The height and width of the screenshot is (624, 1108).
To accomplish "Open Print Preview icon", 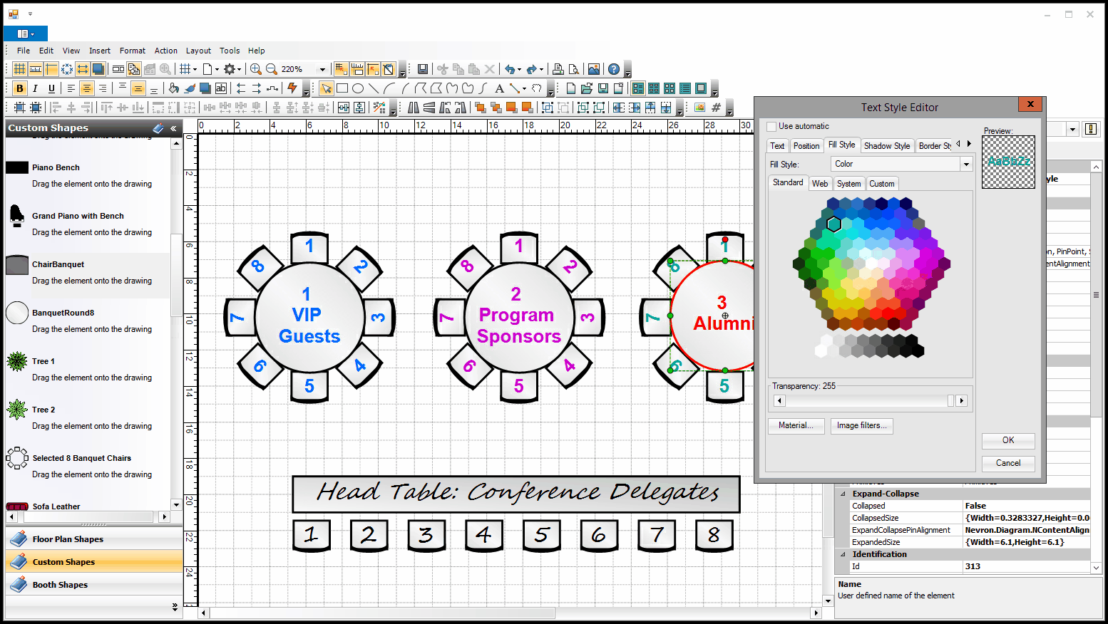I will click(573, 69).
